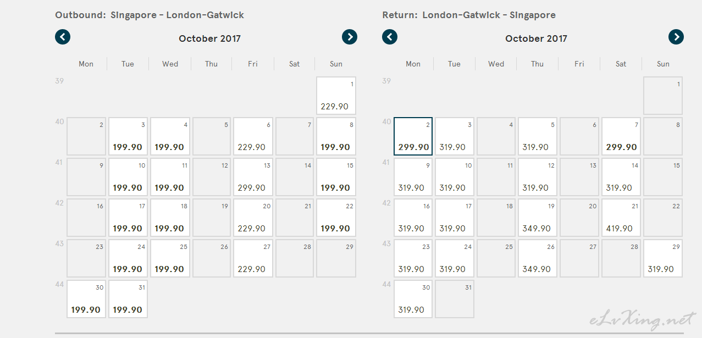Go to next month in Return calendar
This screenshot has width=702, height=338.
pos(676,37)
